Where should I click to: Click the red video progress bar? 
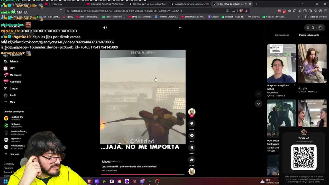143,174
